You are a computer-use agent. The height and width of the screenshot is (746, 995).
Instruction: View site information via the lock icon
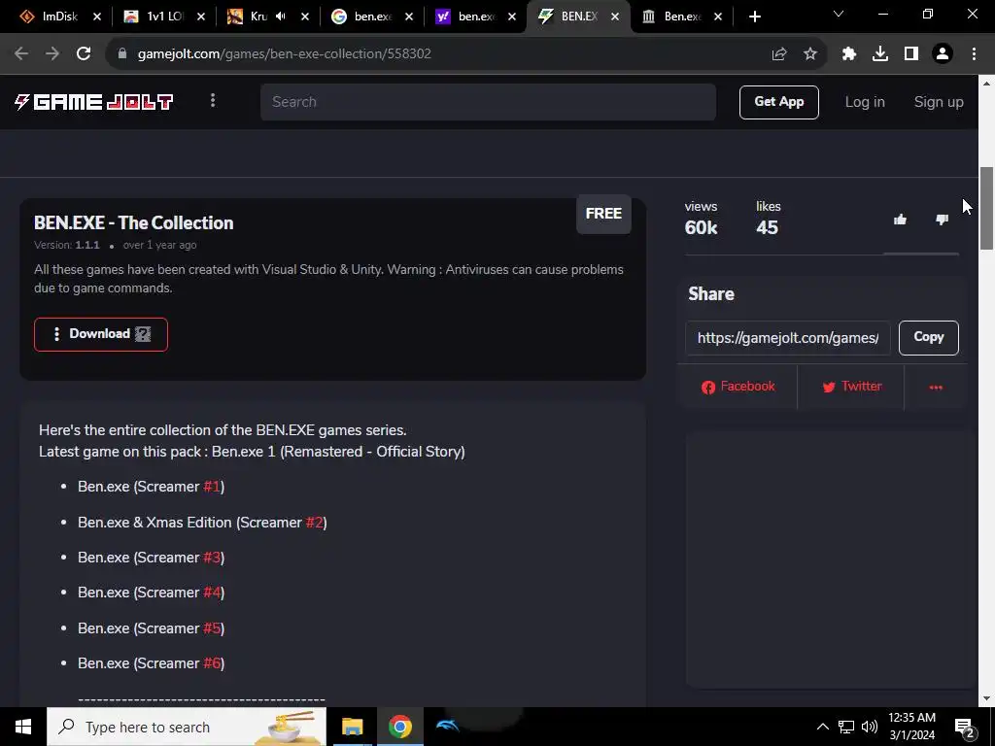(x=122, y=54)
